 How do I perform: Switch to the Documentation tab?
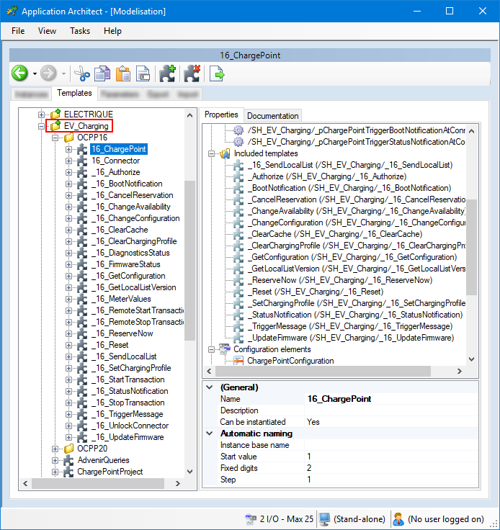272,116
